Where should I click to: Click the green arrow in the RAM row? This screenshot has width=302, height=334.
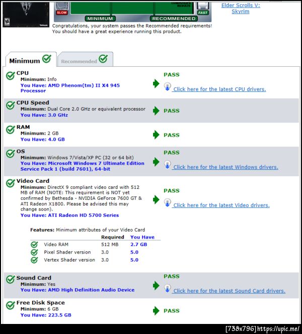pyautogui.click(x=156, y=135)
